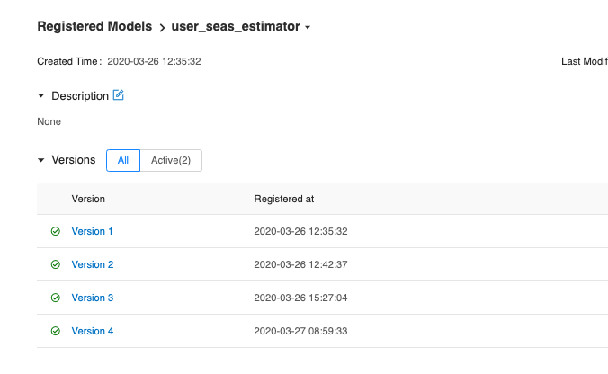608x374 pixels.
Task: Select timestamp 2020-03-27 08:59:33
Action: 300,331
